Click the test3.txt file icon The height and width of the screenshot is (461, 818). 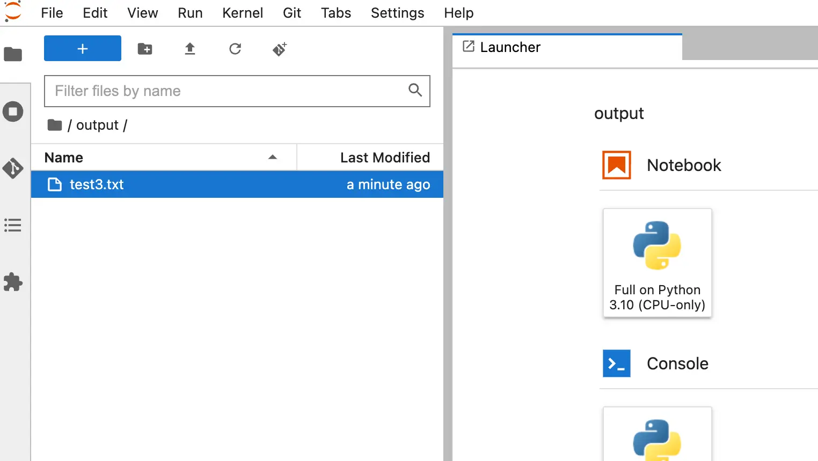(55, 184)
